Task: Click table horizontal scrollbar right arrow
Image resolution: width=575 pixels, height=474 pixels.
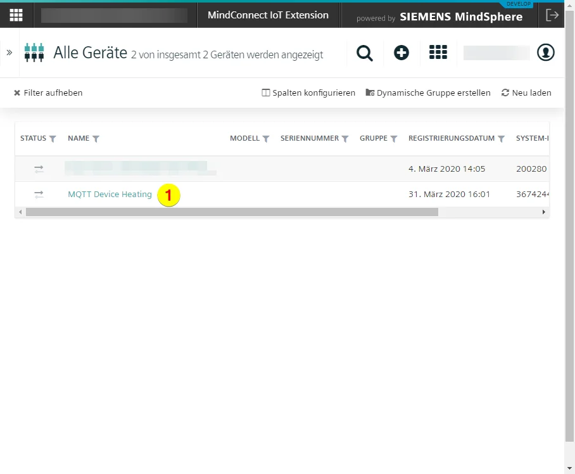Action: pyautogui.click(x=544, y=212)
